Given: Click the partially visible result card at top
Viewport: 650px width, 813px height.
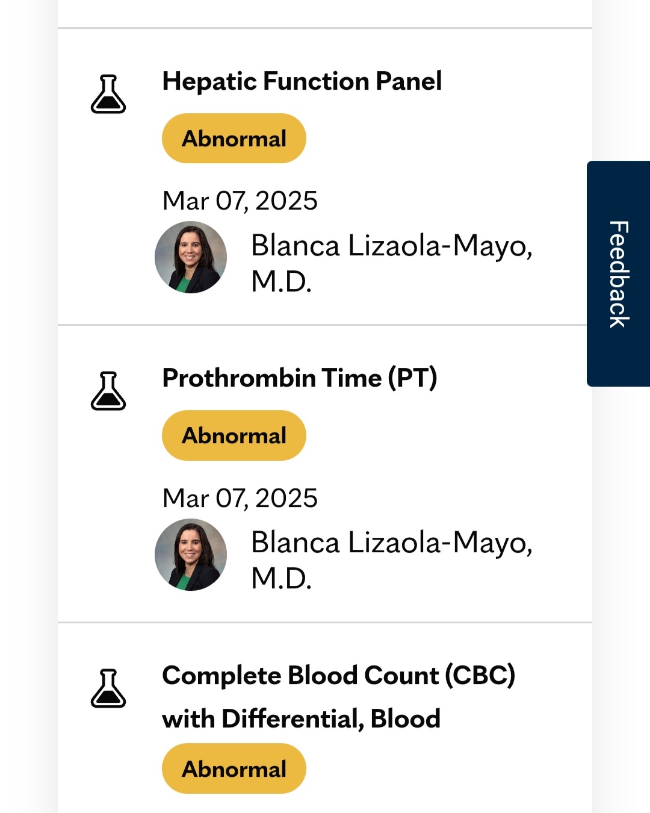Looking at the screenshot, I should point(325,14).
